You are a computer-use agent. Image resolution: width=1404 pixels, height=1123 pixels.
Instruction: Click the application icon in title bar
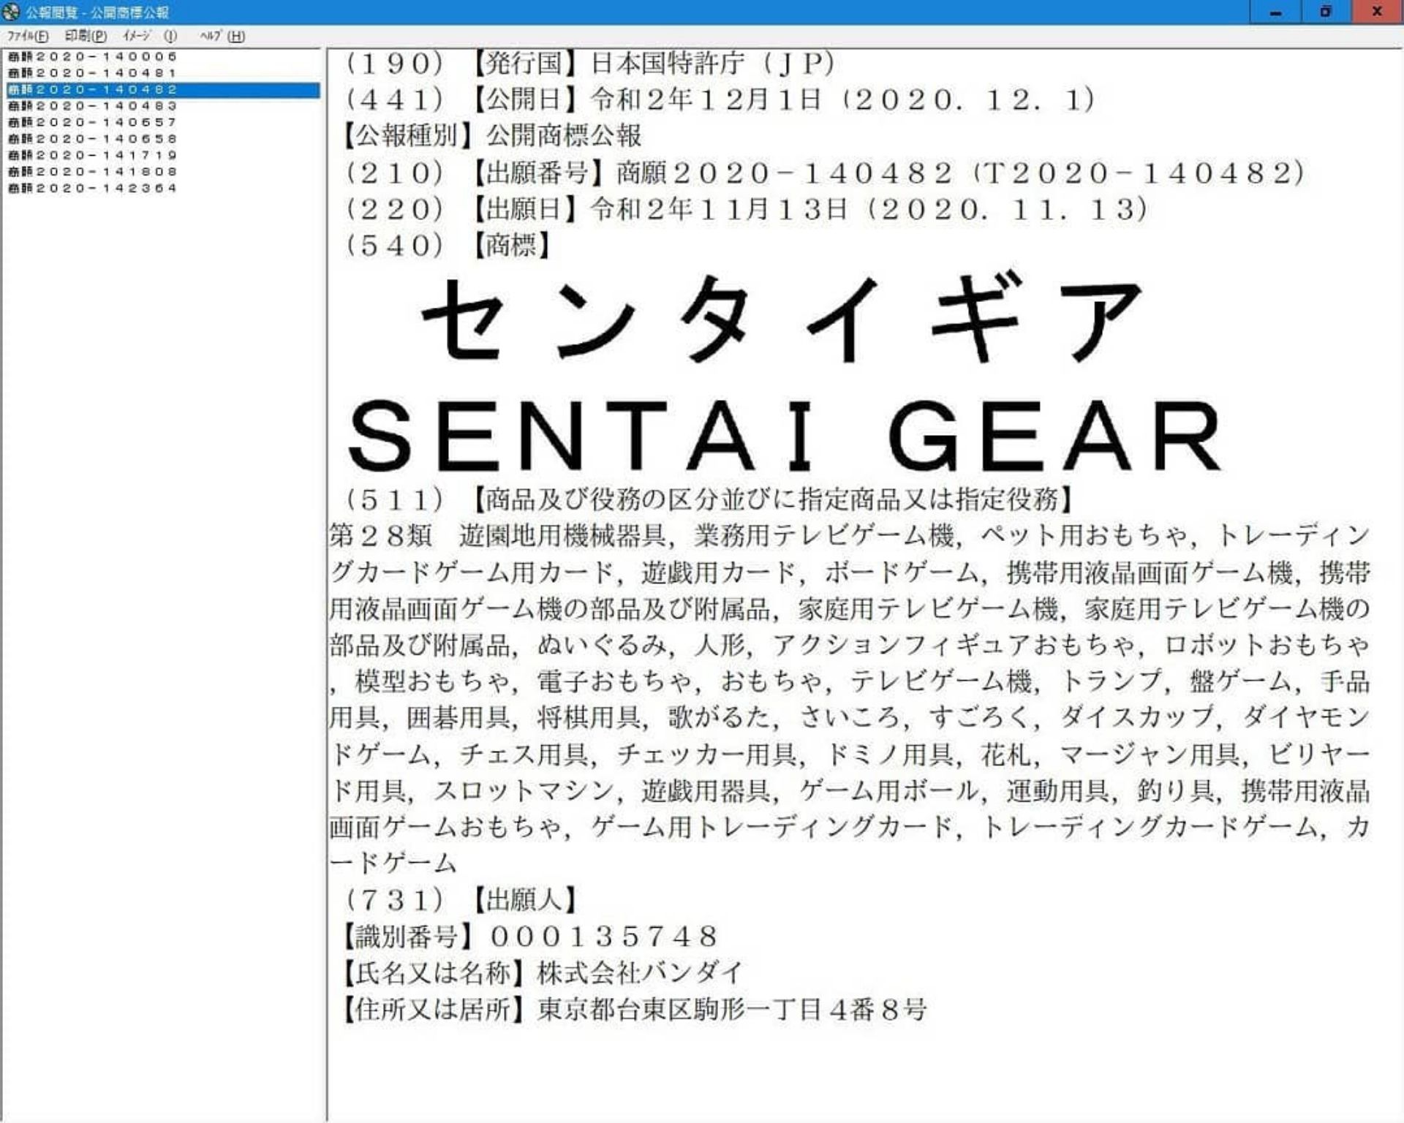11,12
